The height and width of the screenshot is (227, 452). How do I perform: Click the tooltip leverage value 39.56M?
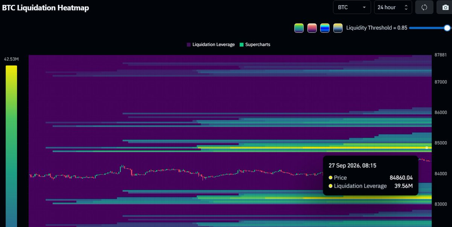pos(404,186)
